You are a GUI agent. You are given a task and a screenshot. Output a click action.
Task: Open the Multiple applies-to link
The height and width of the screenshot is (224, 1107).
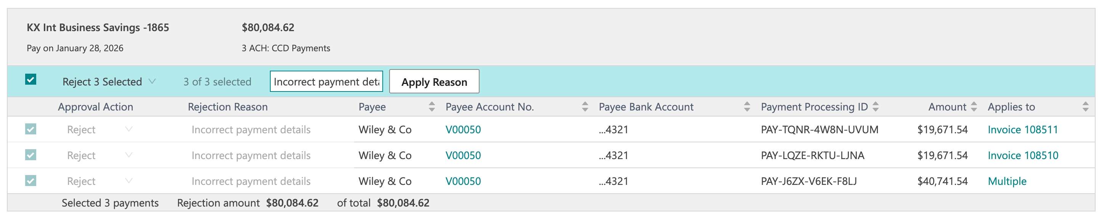click(x=1007, y=181)
